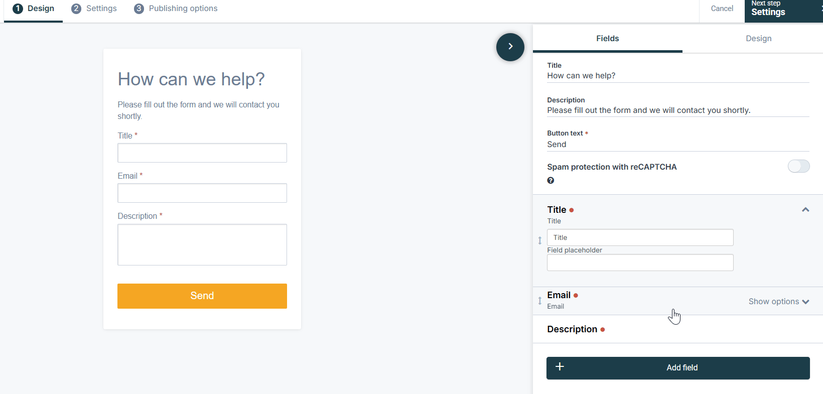Screen dimensions: 823x394
Task: Focus the Field placeholder input box
Action: tap(640, 262)
